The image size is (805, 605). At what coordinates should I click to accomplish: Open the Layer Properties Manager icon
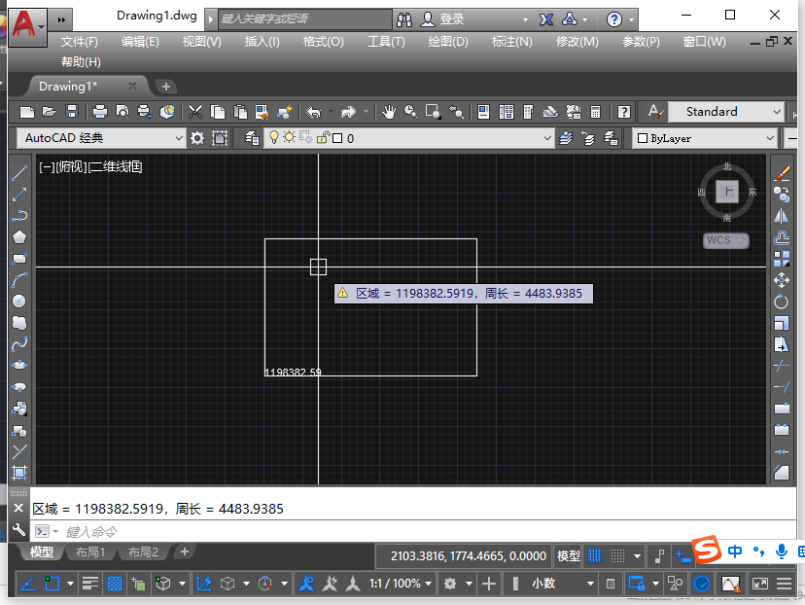[252, 138]
